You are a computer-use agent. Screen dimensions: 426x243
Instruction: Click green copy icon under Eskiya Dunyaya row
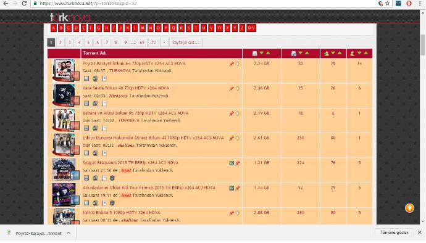coord(95,153)
